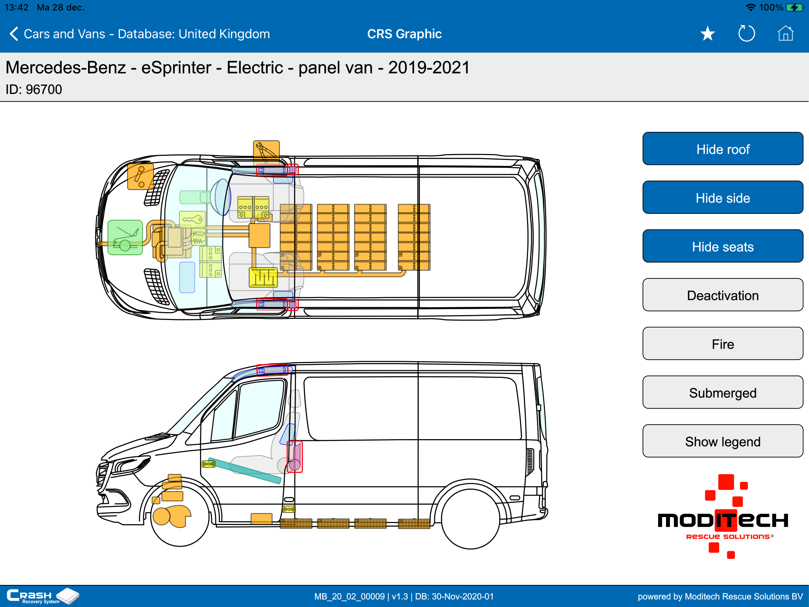Toggle the Hide roof button
809x607 pixels.
(x=722, y=149)
